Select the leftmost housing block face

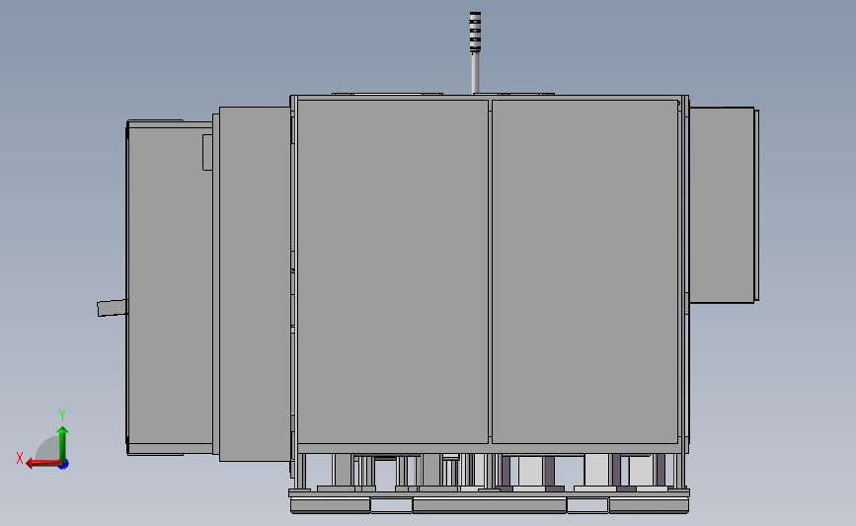[171, 285]
